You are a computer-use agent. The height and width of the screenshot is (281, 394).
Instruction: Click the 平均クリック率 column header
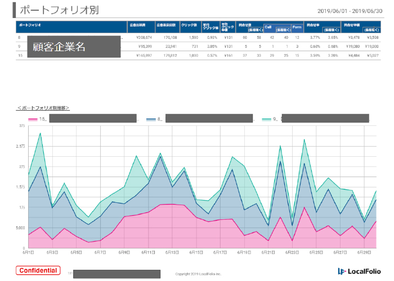(x=211, y=26)
